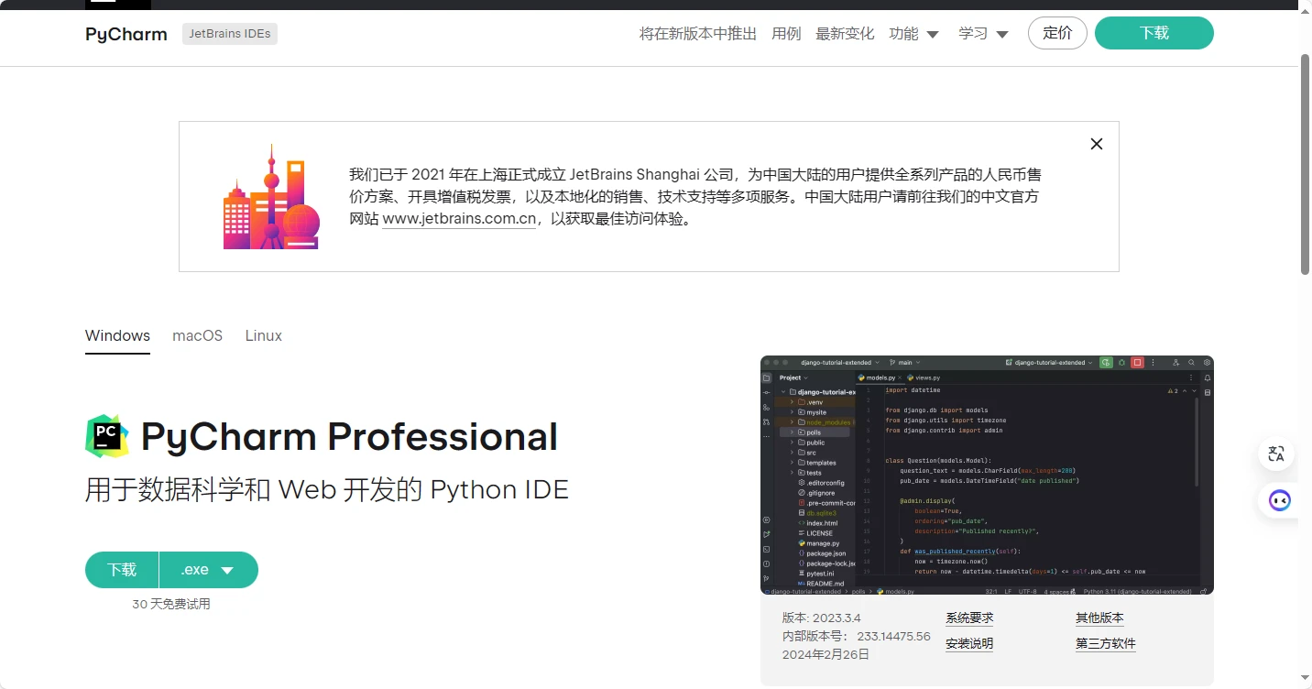This screenshot has width=1312, height=689.
Task: Open the 安装说明 link
Action: [969, 644]
